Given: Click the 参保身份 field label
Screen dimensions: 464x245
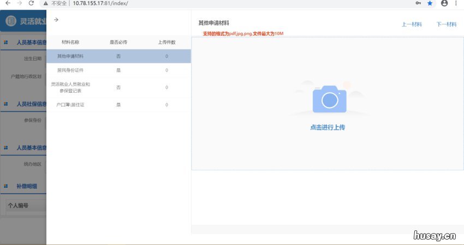Looking at the screenshot, I should tap(33, 120).
